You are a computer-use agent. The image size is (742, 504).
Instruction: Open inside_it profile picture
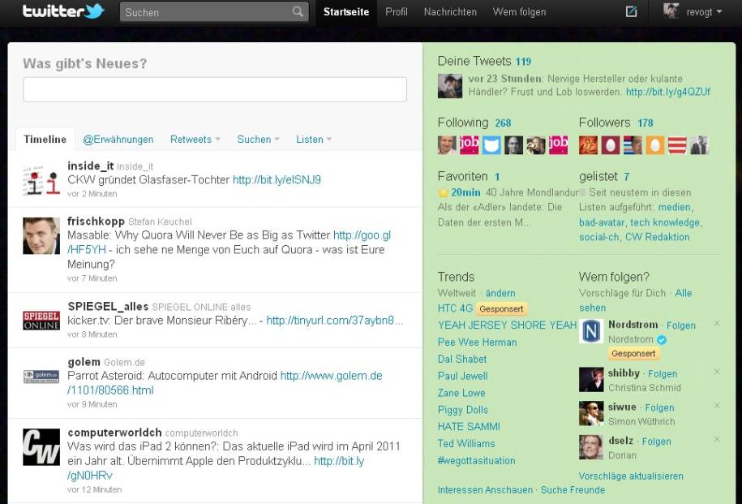coord(41,180)
